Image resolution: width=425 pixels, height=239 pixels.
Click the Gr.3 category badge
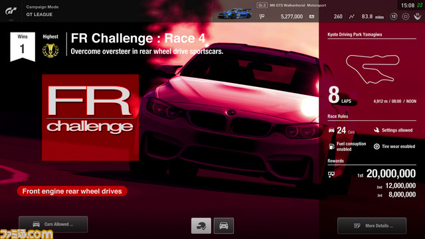coord(262,5)
